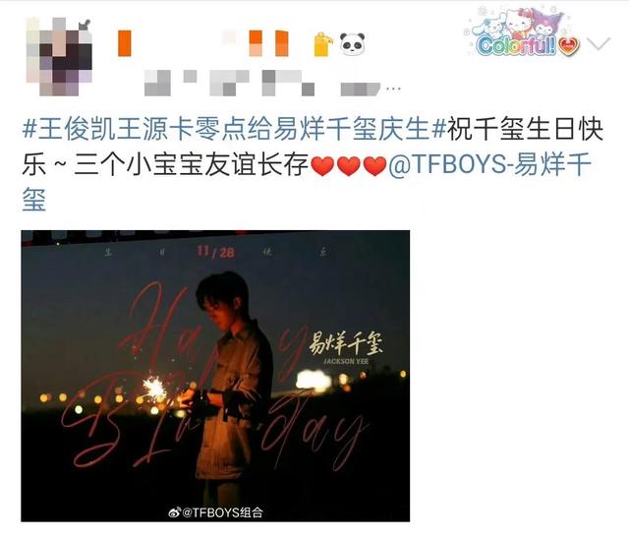Open the post options chevron menu
This screenshot has height=540, width=629.
[x=599, y=43]
